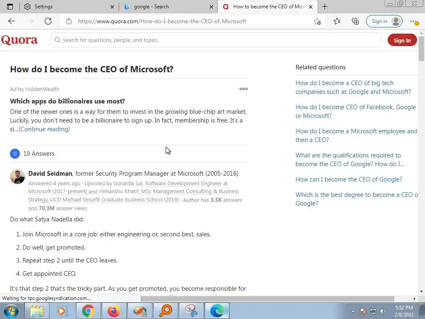Click the horizontal scrollbar at the bottom

pyautogui.click(x=267, y=299)
